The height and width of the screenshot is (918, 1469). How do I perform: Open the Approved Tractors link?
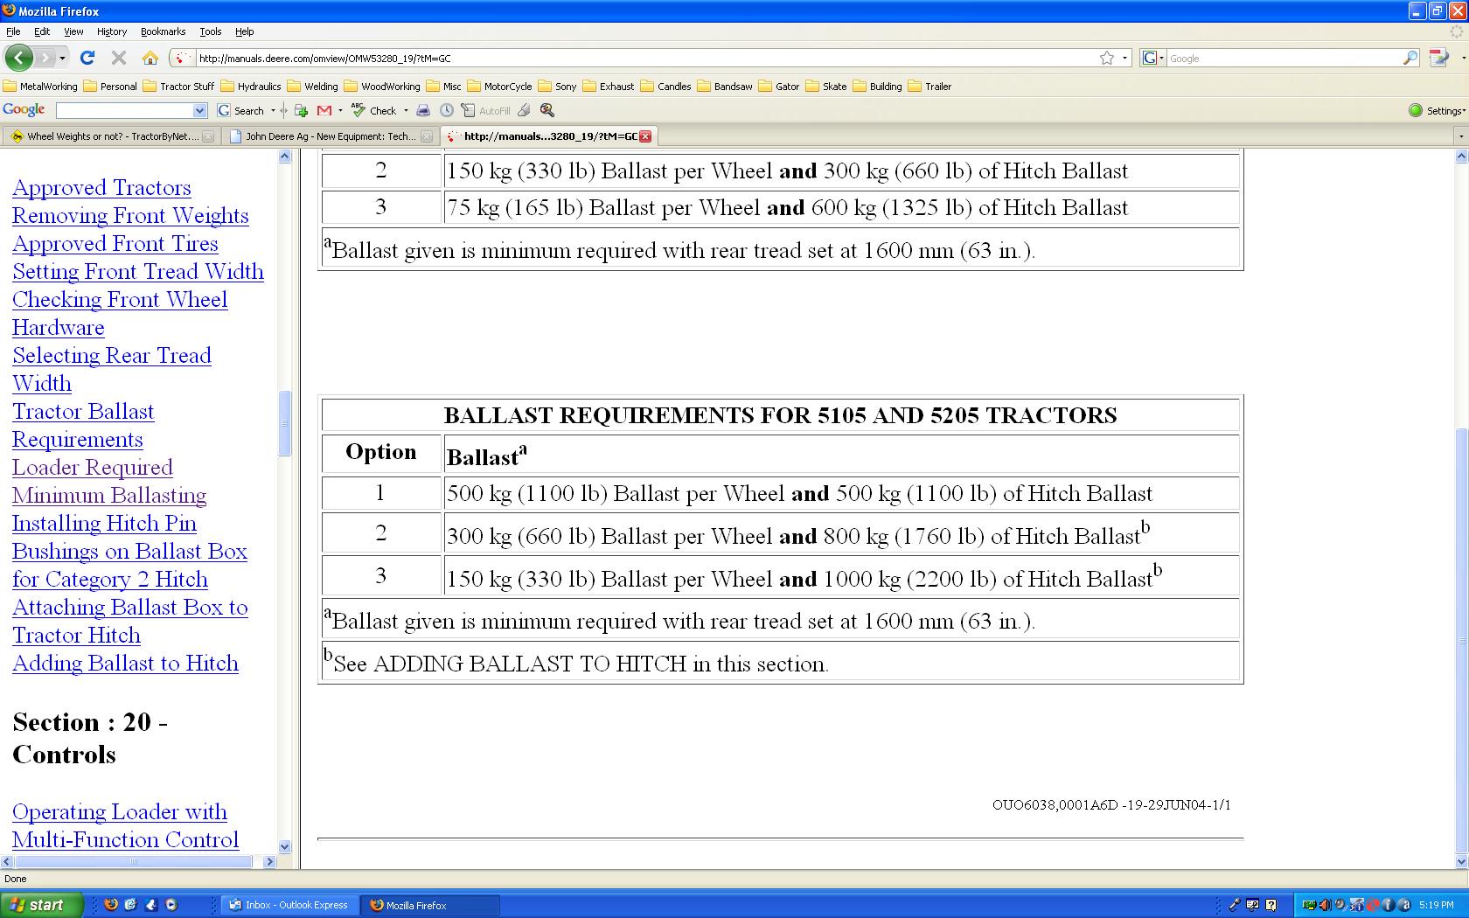101,188
